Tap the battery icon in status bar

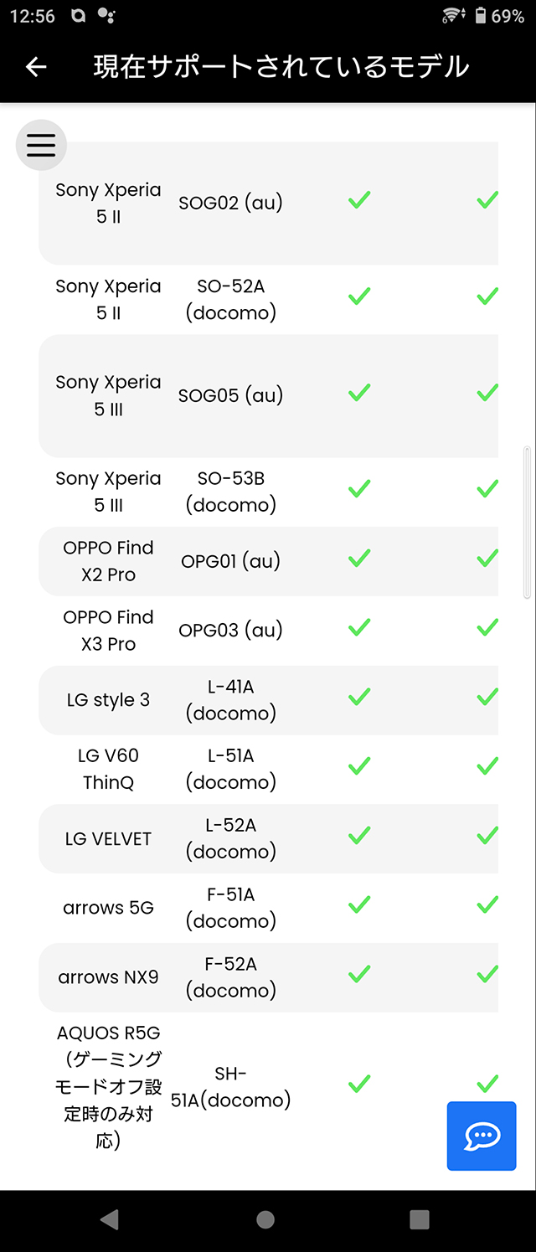[x=481, y=16]
